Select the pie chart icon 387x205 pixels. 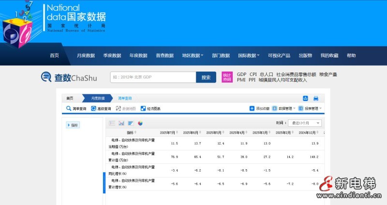coord(140,123)
